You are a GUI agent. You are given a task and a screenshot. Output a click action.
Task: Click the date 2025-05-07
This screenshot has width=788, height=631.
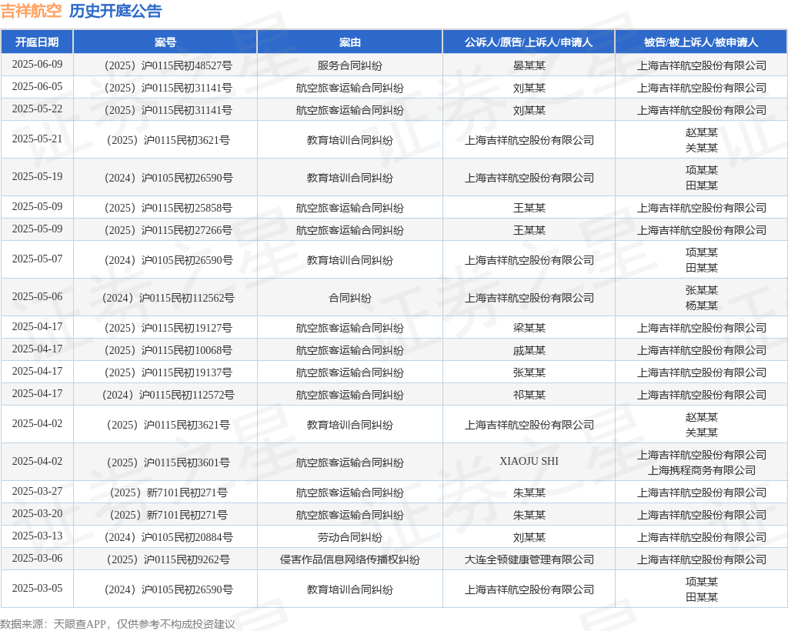37,259
